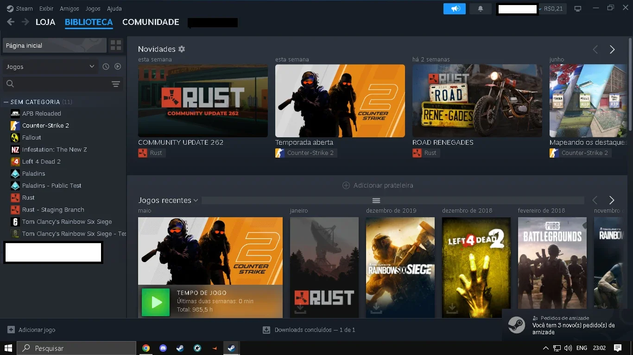The height and width of the screenshot is (355, 633).
Task: Select Left 4 Dead 2 in game list
Action: (x=41, y=161)
